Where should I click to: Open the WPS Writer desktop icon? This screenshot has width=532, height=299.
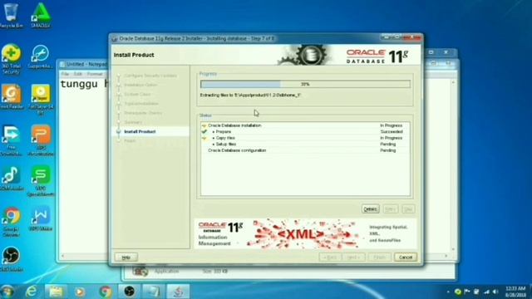41,218
